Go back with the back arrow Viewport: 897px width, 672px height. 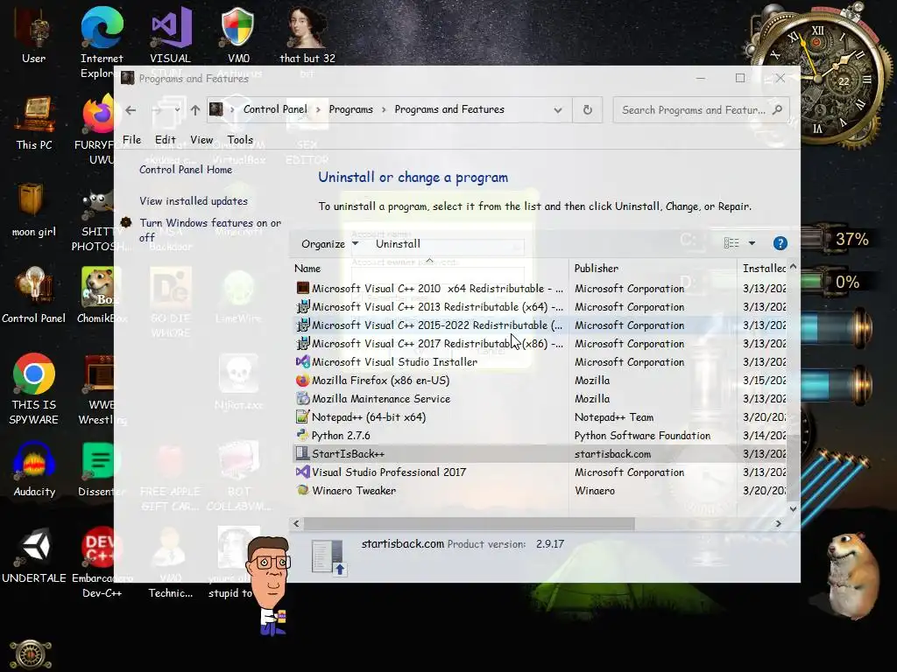(x=131, y=109)
